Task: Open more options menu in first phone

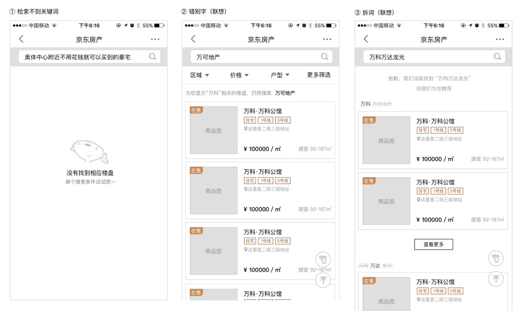Action: click(155, 40)
